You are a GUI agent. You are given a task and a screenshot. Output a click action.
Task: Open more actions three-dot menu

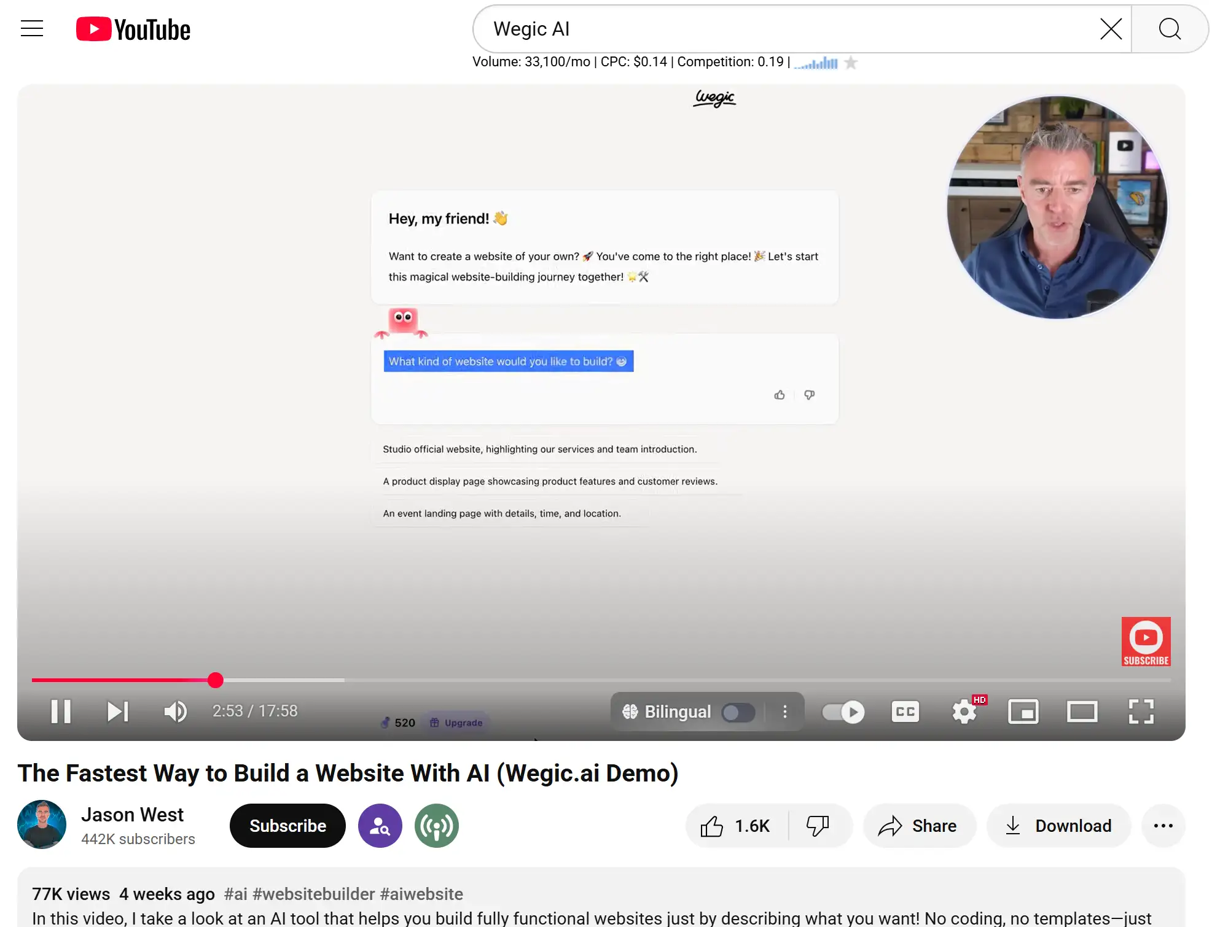pos(1163,826)
